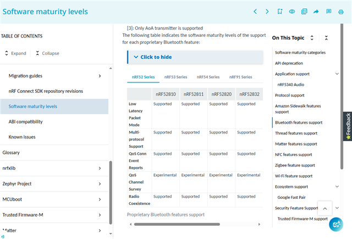Viewport: 352px width, 239px height.
Task: Jump to Google Fast Pair section
Action: point(291,197)
